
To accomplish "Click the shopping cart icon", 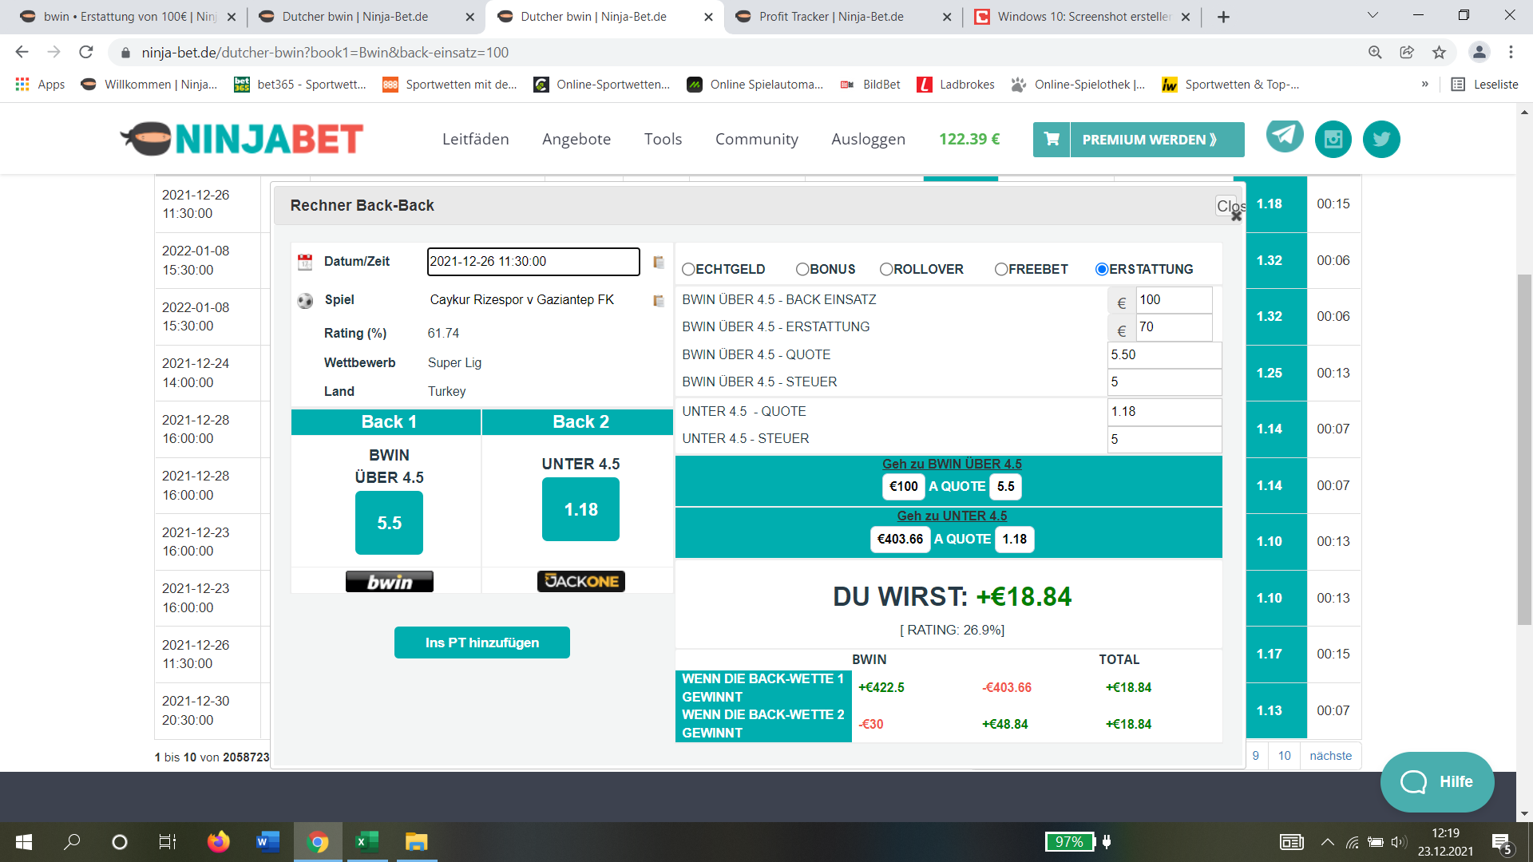I will 1052,139.
